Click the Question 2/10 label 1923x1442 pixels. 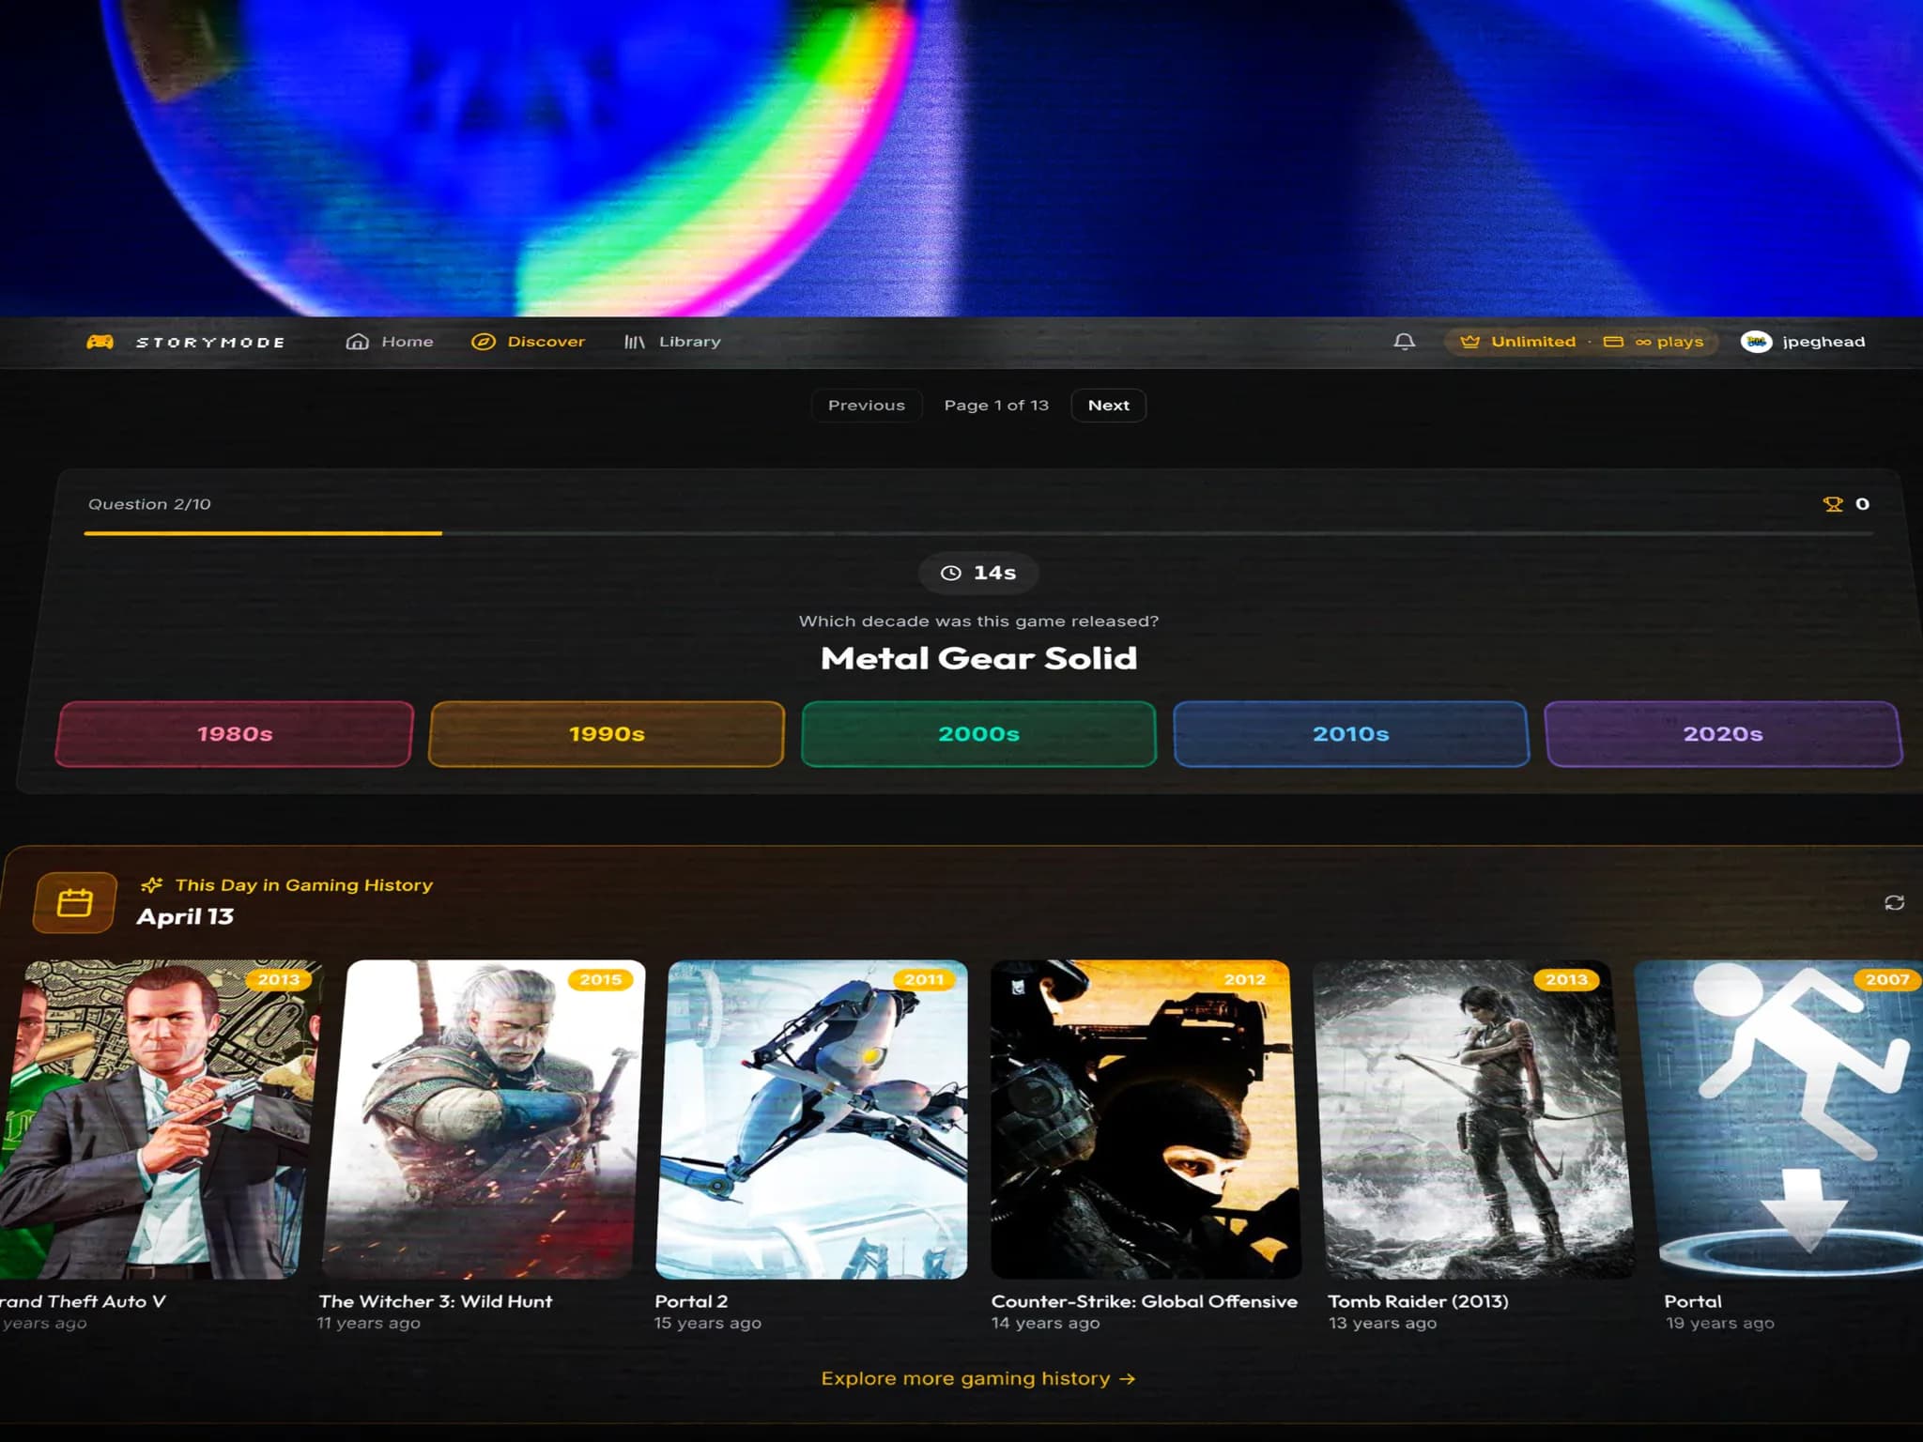[149, 504]
